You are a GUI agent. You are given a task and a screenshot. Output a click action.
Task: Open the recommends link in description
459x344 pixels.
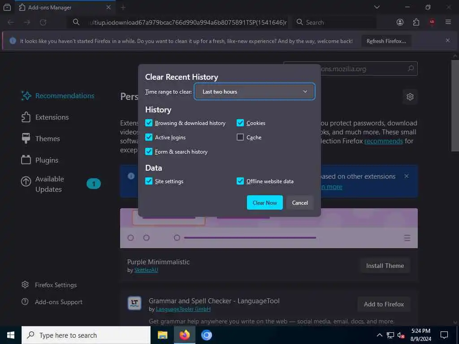[x=384, y=141]
